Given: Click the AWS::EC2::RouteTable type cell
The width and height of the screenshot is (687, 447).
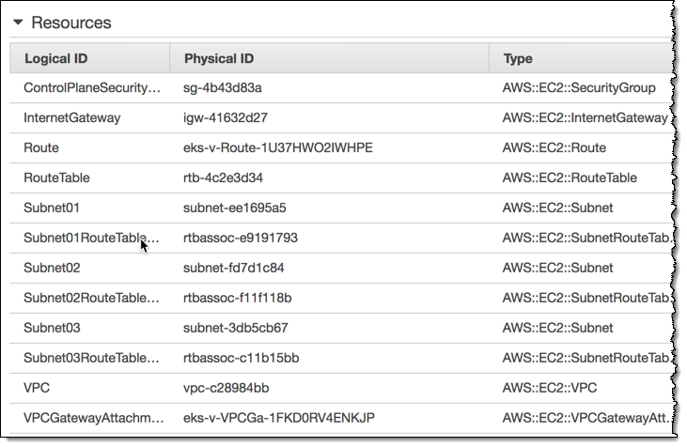Looking at the screenshot, I should point(570,178).
